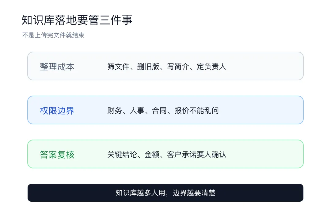The width and height of the screenshot is (331, 220).
Task: Click the title 知识库落地要管三件事
Action: pos(77,20)
